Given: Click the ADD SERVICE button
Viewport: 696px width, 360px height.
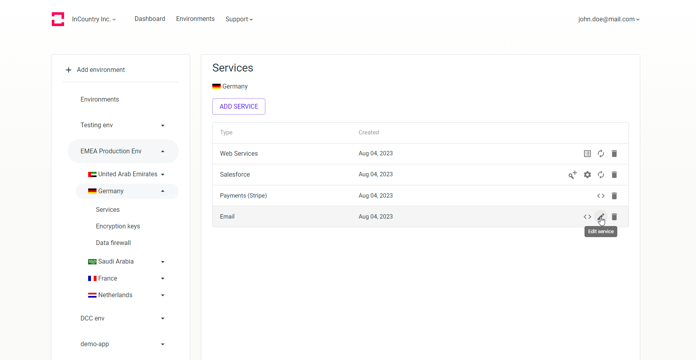Looking at the screenshot, I should (239, 107).
